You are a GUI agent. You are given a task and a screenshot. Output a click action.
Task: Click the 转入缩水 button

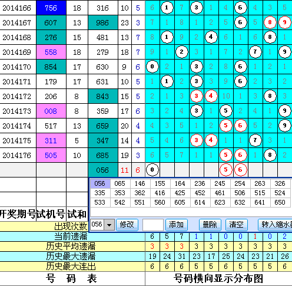pos(275,225)
